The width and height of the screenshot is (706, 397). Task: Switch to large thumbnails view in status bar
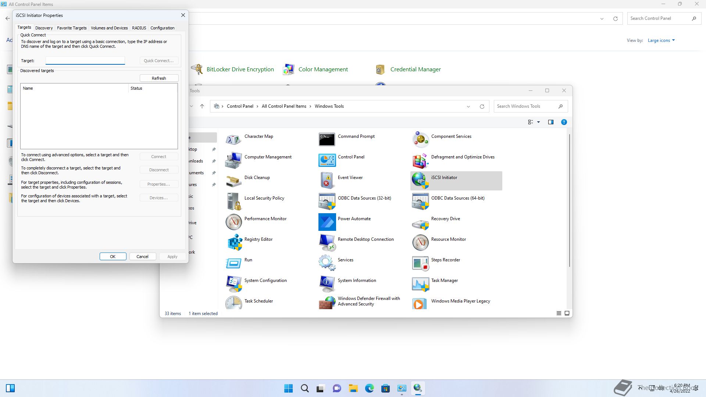pyautogui.click(x=567, y=314)
